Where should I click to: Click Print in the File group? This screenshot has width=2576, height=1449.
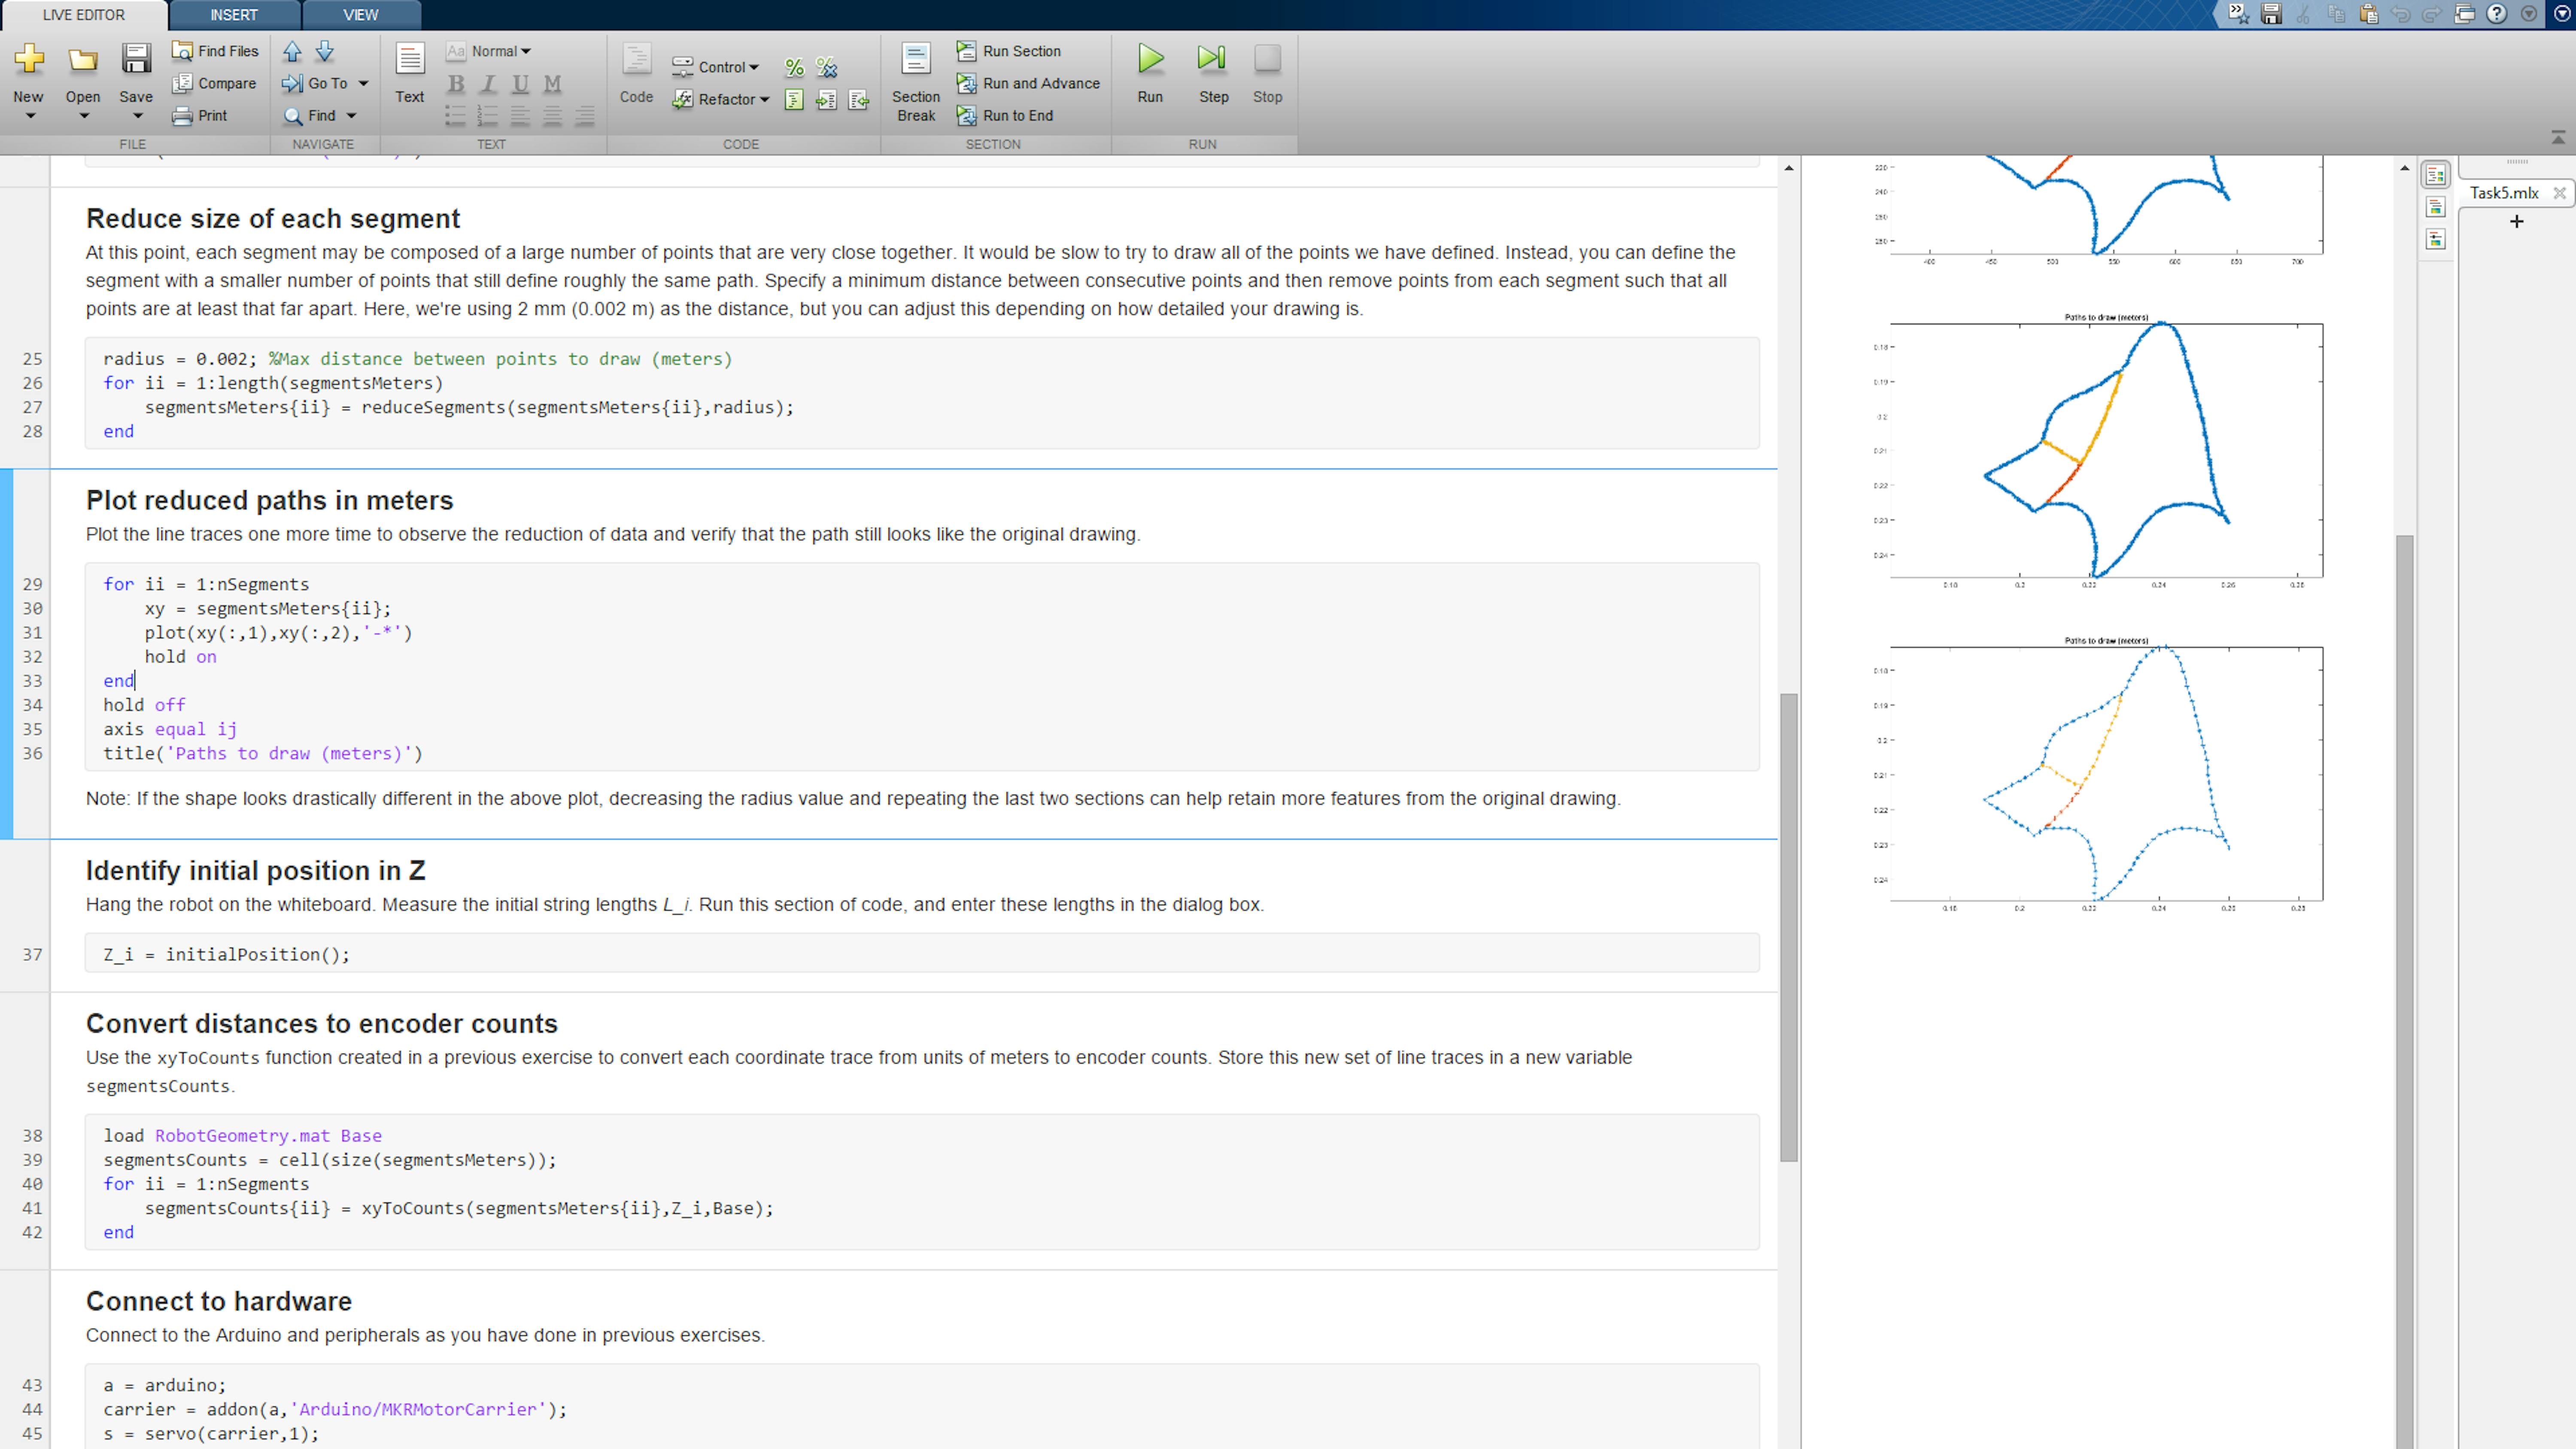200,115
